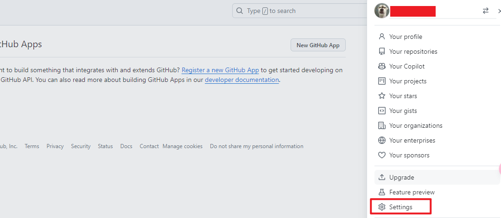Click the building icon for organizations
Image resolution: width=501 pixels, height=218 pixels.
point(382,125)
